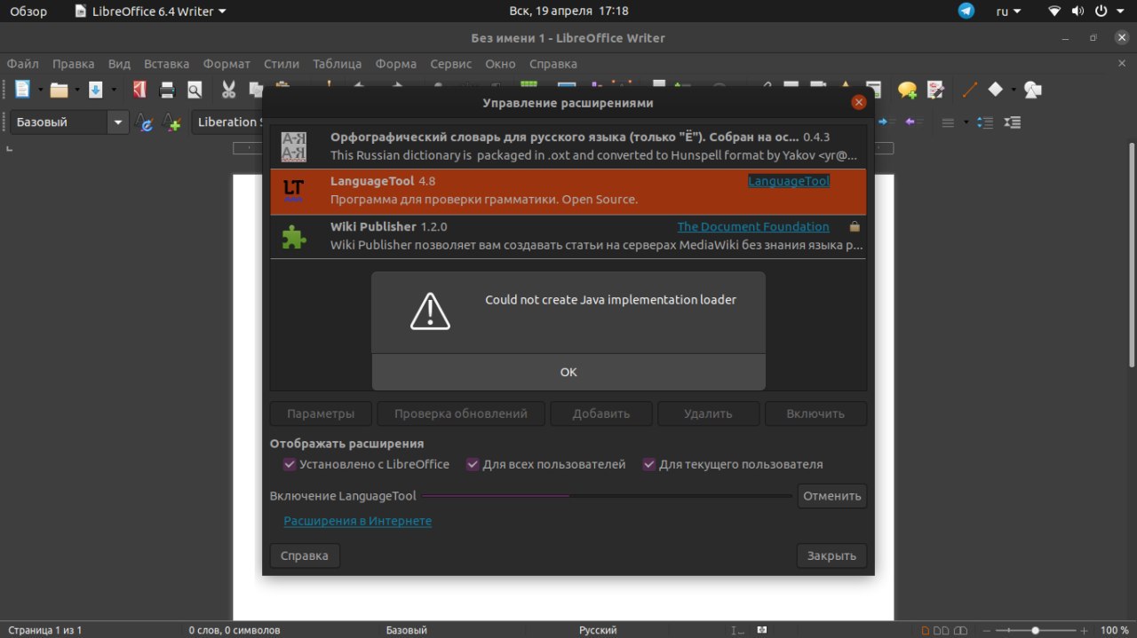
Task: Click OK in the Java error dialog
Action: tap(568, 372)
